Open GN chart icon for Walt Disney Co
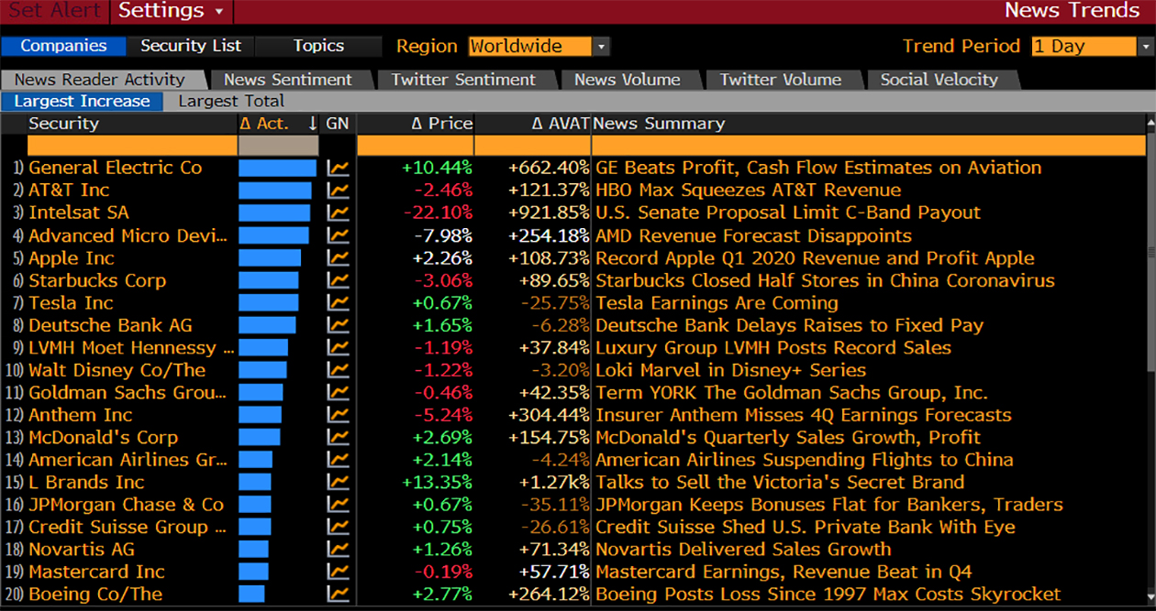Image resolution: width=1156 pixels, height=611 pixels. [x=339, y=370]
